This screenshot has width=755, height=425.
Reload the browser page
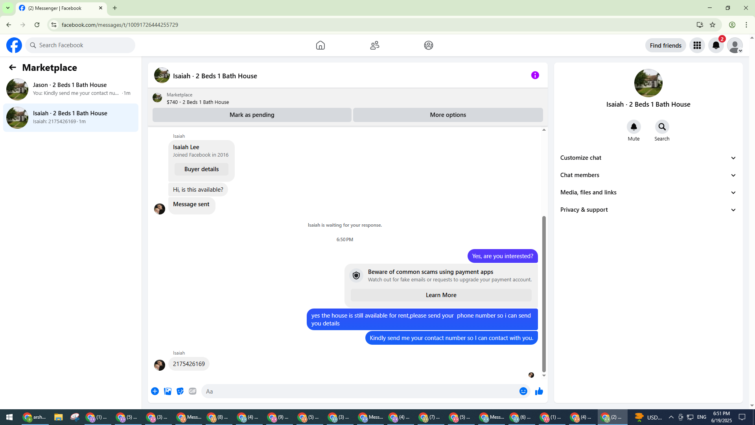click(37, 25)
